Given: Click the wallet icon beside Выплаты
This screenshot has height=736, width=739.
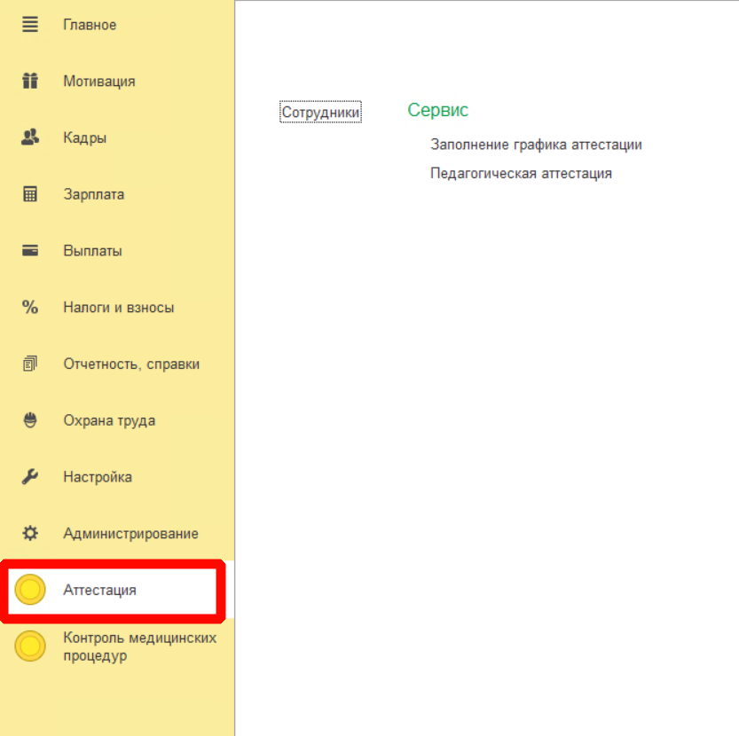Looking at the screenshot, I should pos(30,251).
